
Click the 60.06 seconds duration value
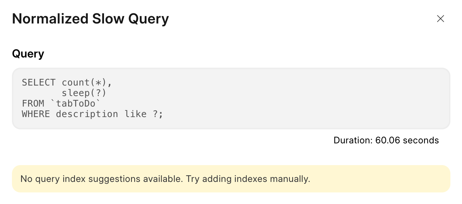pos(407,141)
